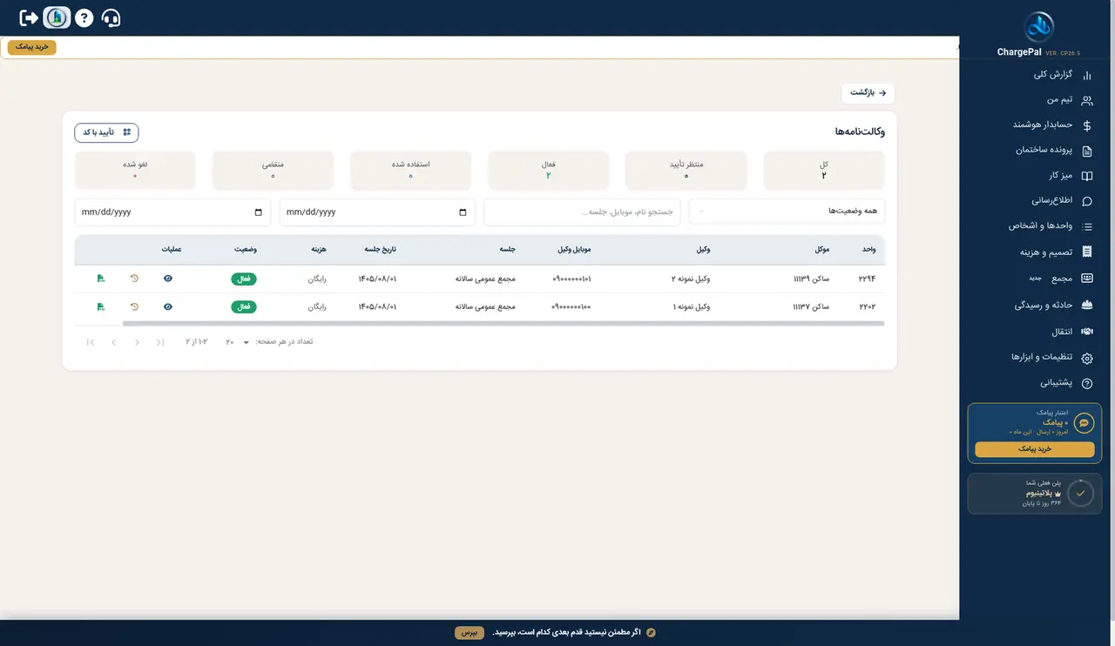Open history icon for وکیل نمونه ۲ row
Screen dimensions: 1115x646
[134, 279]
